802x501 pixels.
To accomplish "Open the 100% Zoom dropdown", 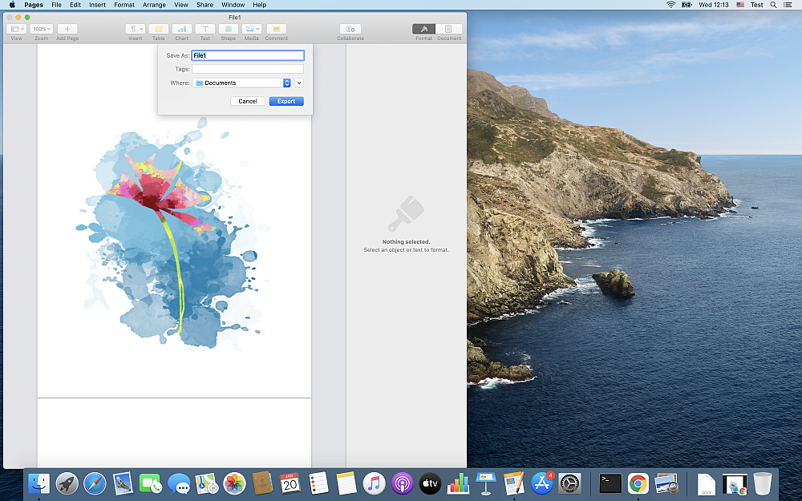I will tap(41, 29).
